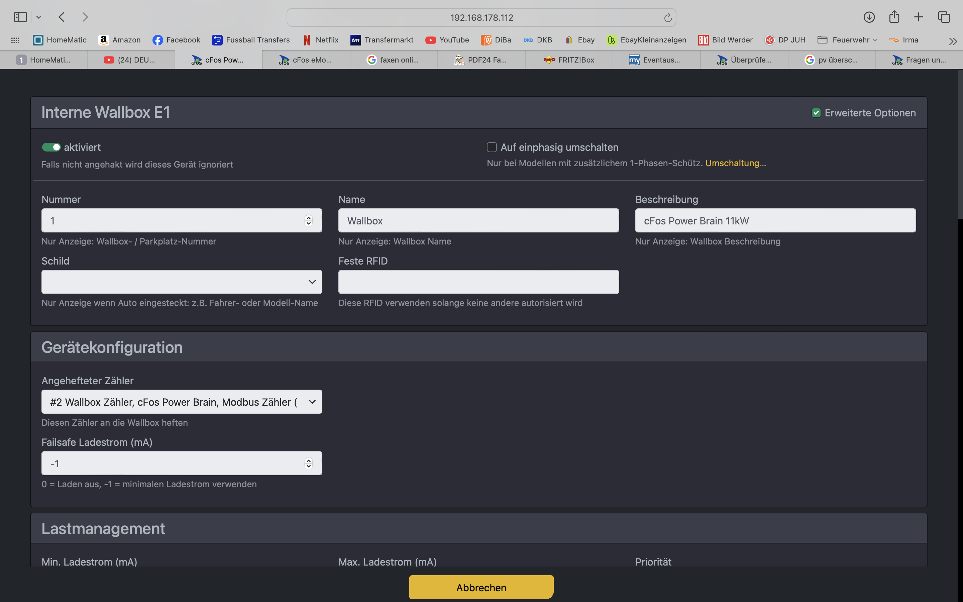Switch to the (24) DEU... tab
This screenshot has height=602, width=963.
tap(131, 60)
